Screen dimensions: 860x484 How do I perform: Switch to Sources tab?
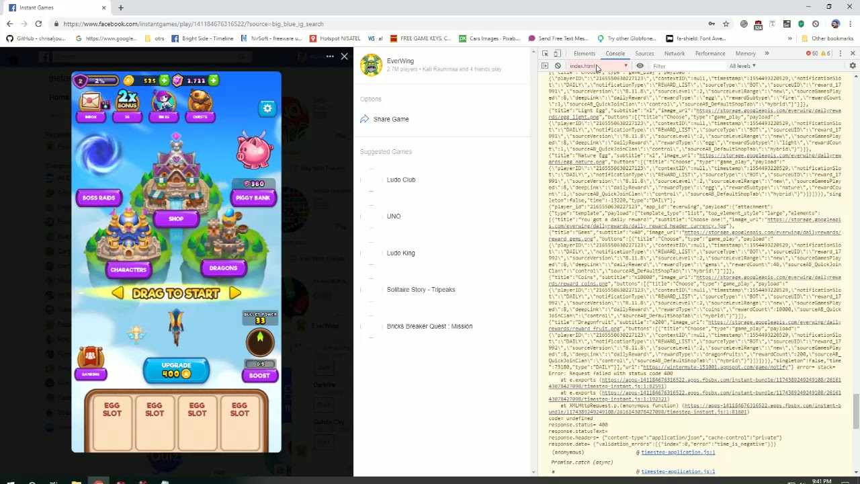[644, 54]
